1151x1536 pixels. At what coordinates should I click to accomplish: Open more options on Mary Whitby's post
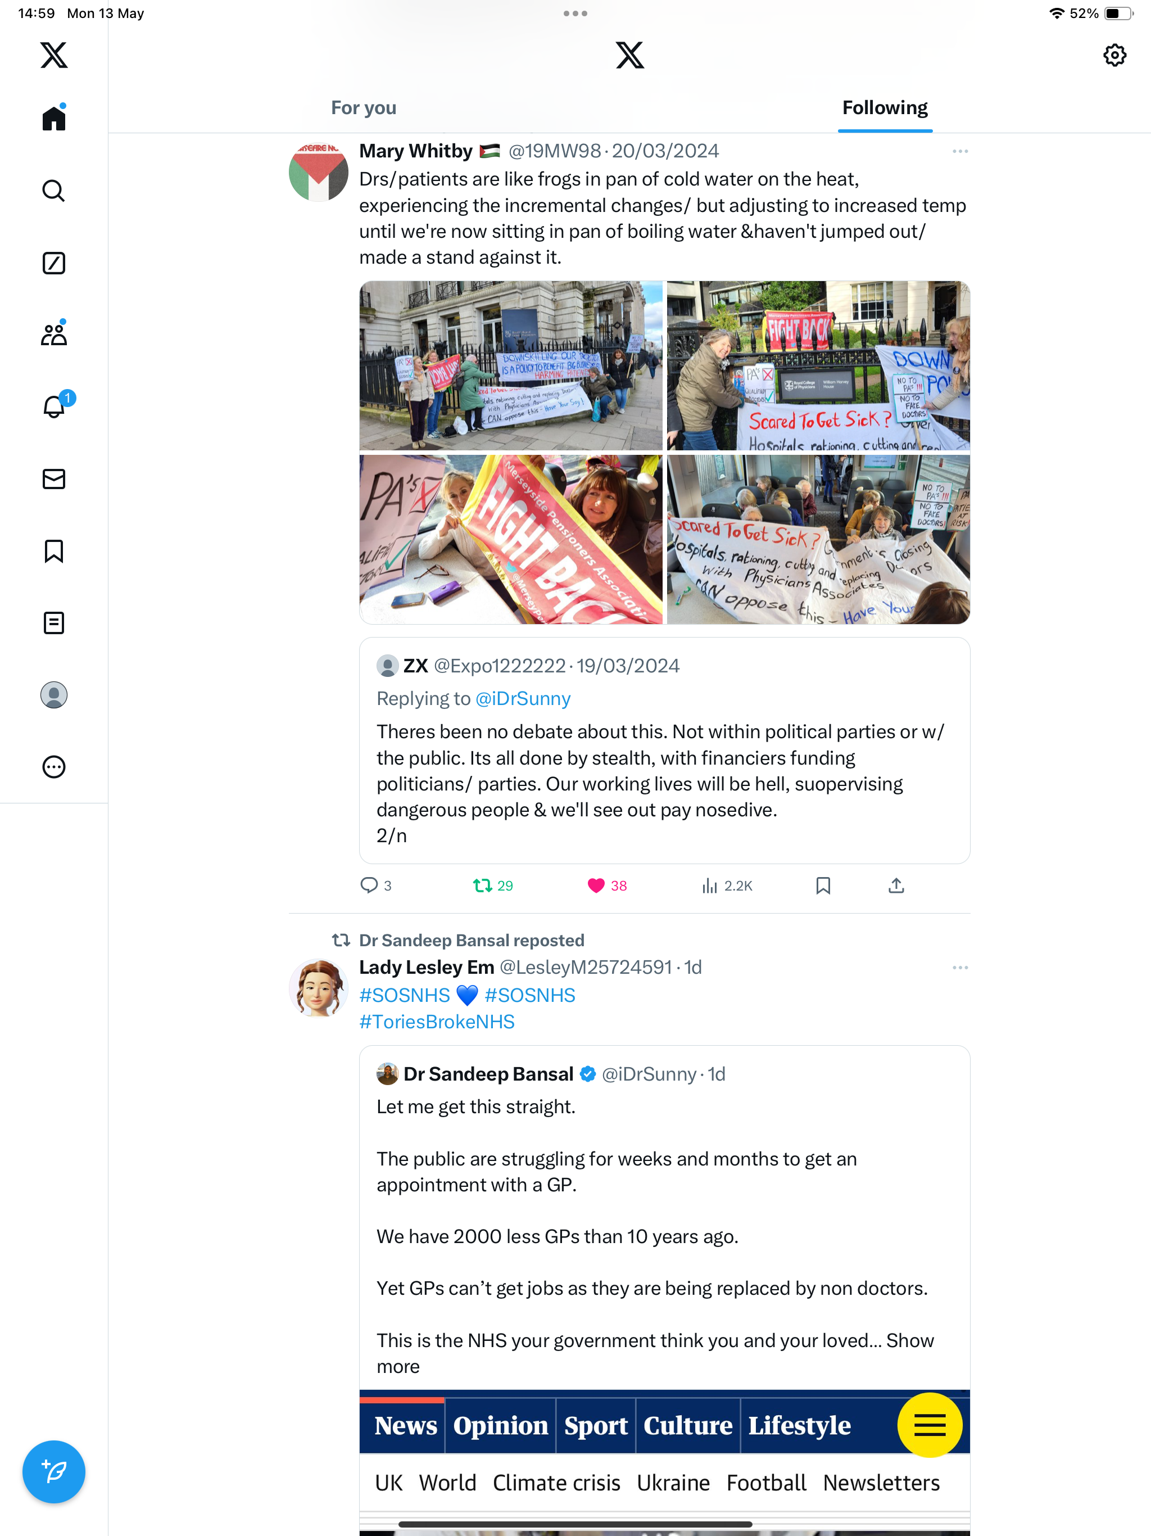tap(960, 151)
